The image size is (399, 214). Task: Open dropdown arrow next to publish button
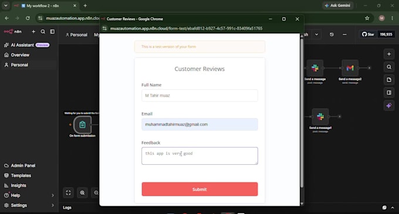[x=316, y=35]
